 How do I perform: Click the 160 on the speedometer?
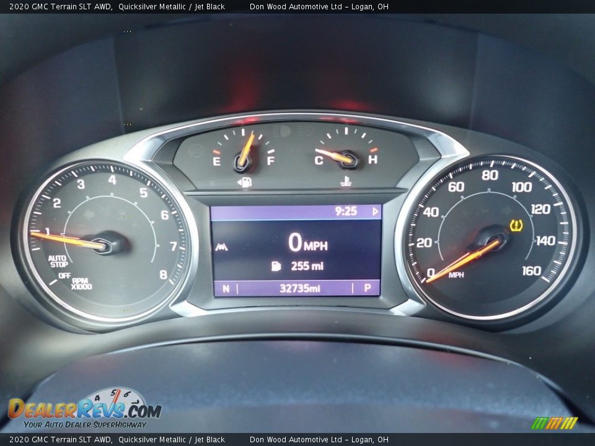[x=531, y=271]
